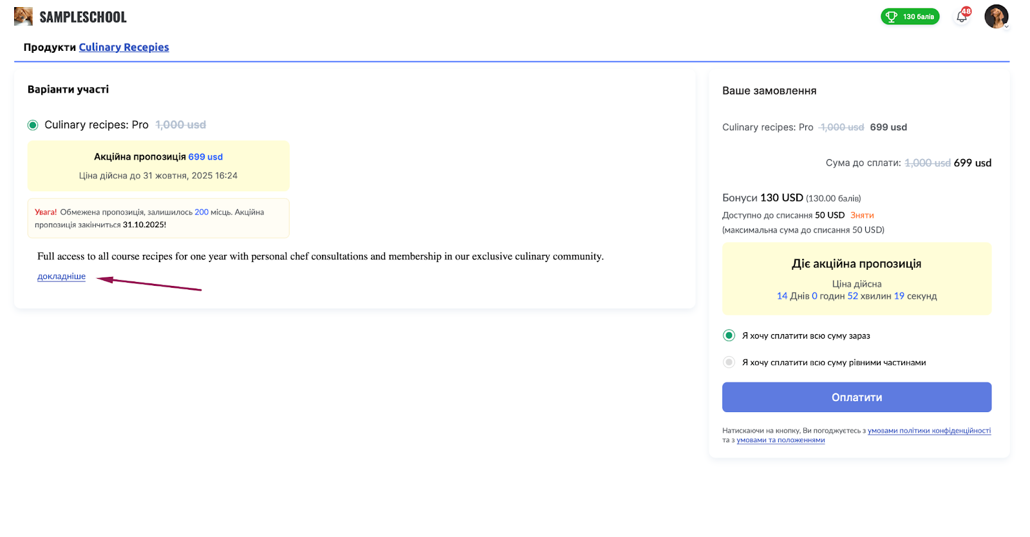Select the Culinary recipes: Pro option
Viewport: 1030px width, 537px height.
point(33,125)
